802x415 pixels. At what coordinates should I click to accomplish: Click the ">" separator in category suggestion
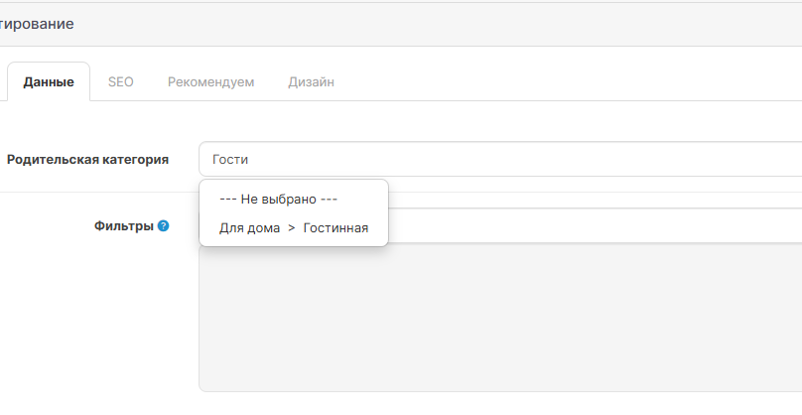coord(291,228)
